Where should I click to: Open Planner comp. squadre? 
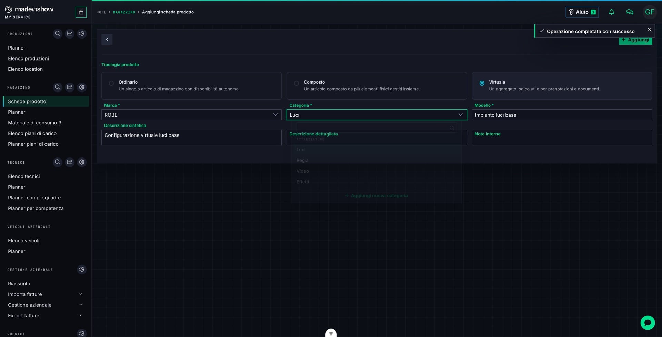coord(34,198)
